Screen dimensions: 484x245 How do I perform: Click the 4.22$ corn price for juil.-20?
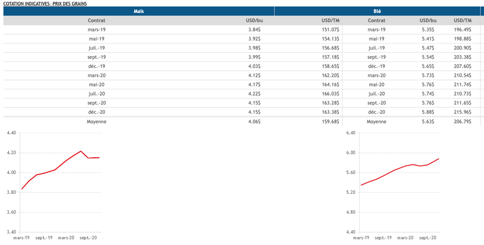coord(255,94)
